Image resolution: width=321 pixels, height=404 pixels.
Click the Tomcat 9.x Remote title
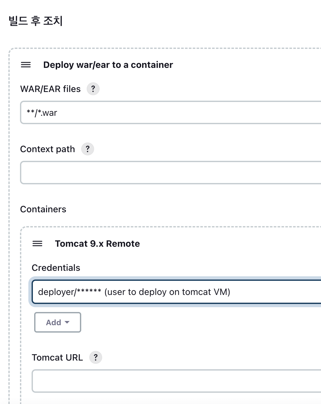pyautogui.click(x=97, y=244)
